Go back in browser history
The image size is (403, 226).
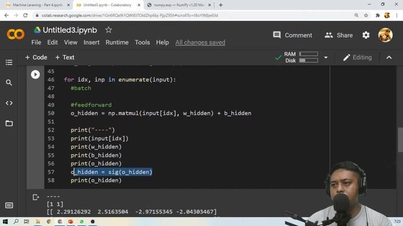(6, 15)
